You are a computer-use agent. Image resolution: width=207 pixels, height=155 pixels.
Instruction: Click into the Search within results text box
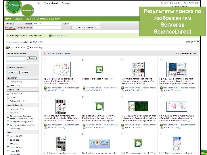pos(16,58)
